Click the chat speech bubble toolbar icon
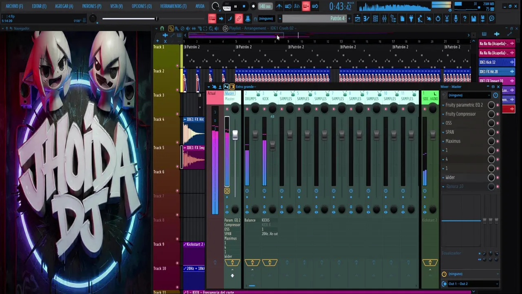Viewport: 522px width, 294px height. (x=492, y=18)
